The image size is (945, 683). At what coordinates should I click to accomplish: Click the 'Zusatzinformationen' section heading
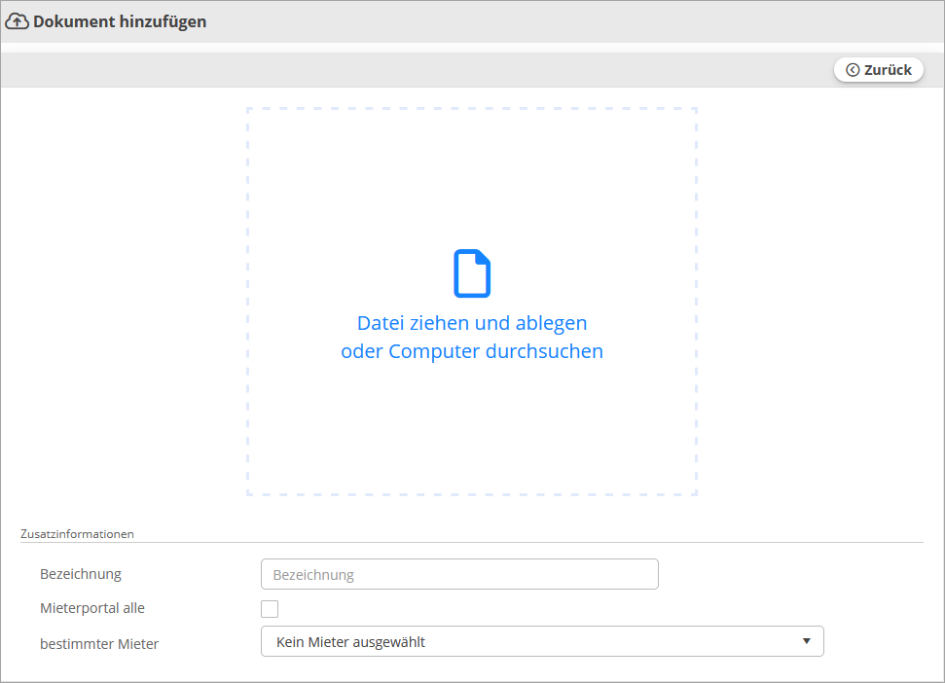tap(77, 534)
